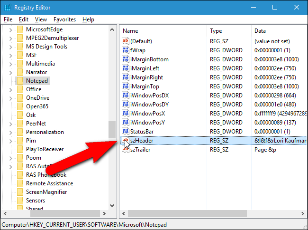Expand the Poom key
Image resolution: width=308 pixels, height=230 pixels.
point(10,158)
